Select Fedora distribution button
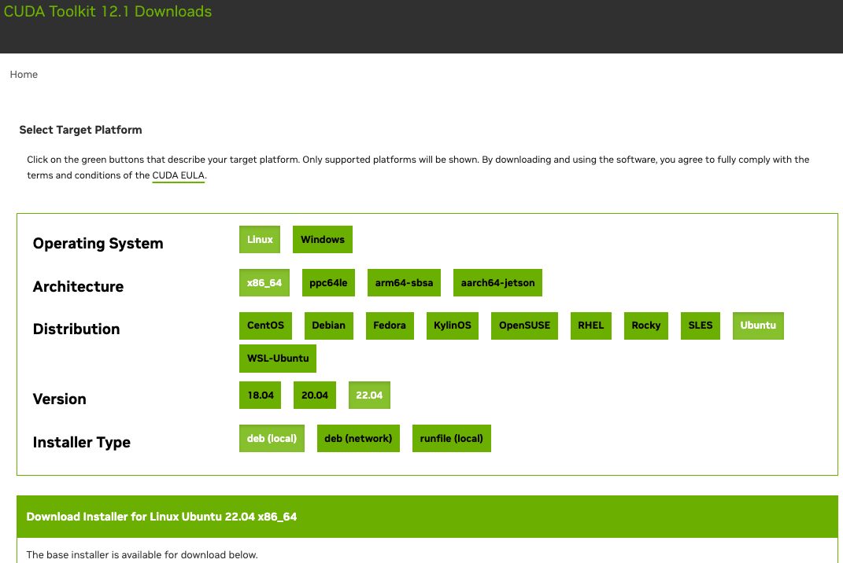The image size is (843, 563). pos(390,326)
